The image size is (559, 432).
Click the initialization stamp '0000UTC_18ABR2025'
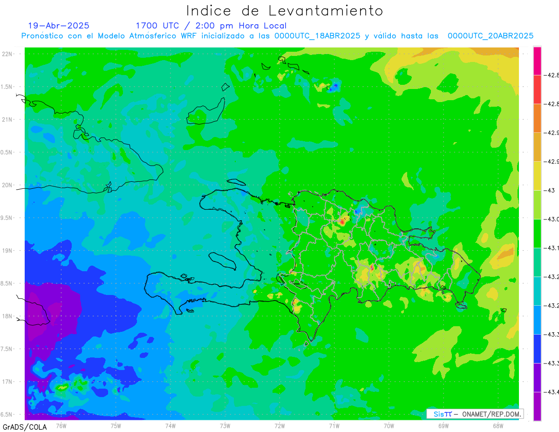317,36
